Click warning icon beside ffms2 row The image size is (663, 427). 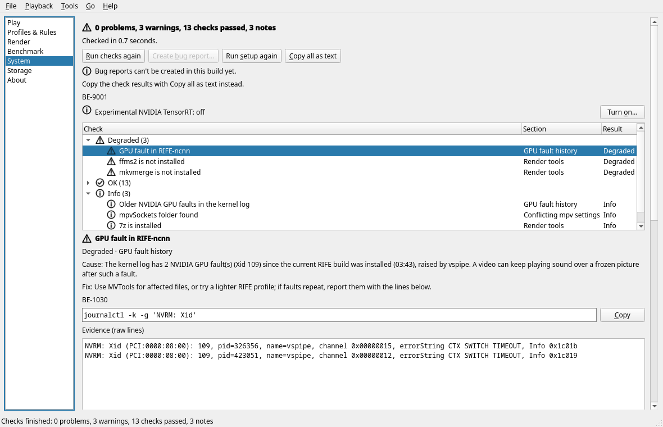click(x=111, y=161)
